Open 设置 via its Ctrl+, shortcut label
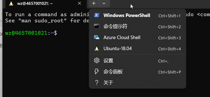This screenshot has width=210, height=97. click(163, 61)
